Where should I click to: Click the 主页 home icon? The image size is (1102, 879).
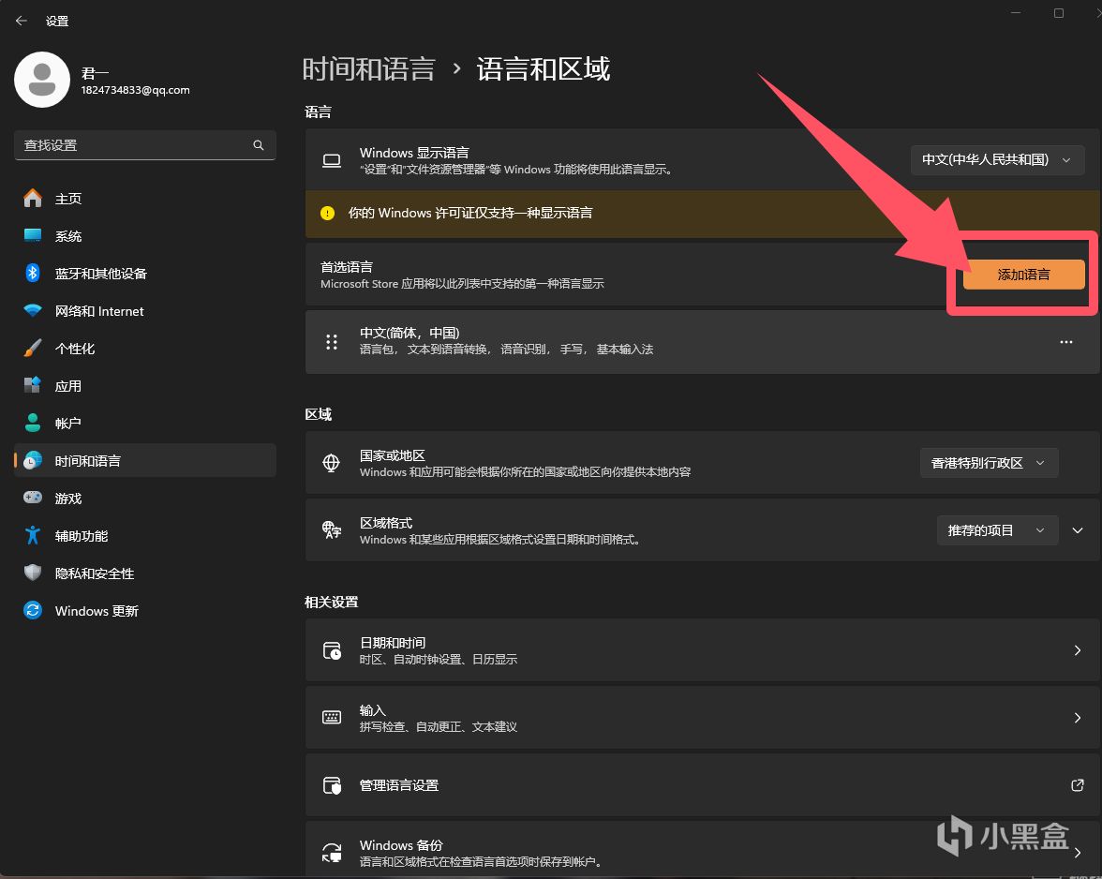point(32,198)
